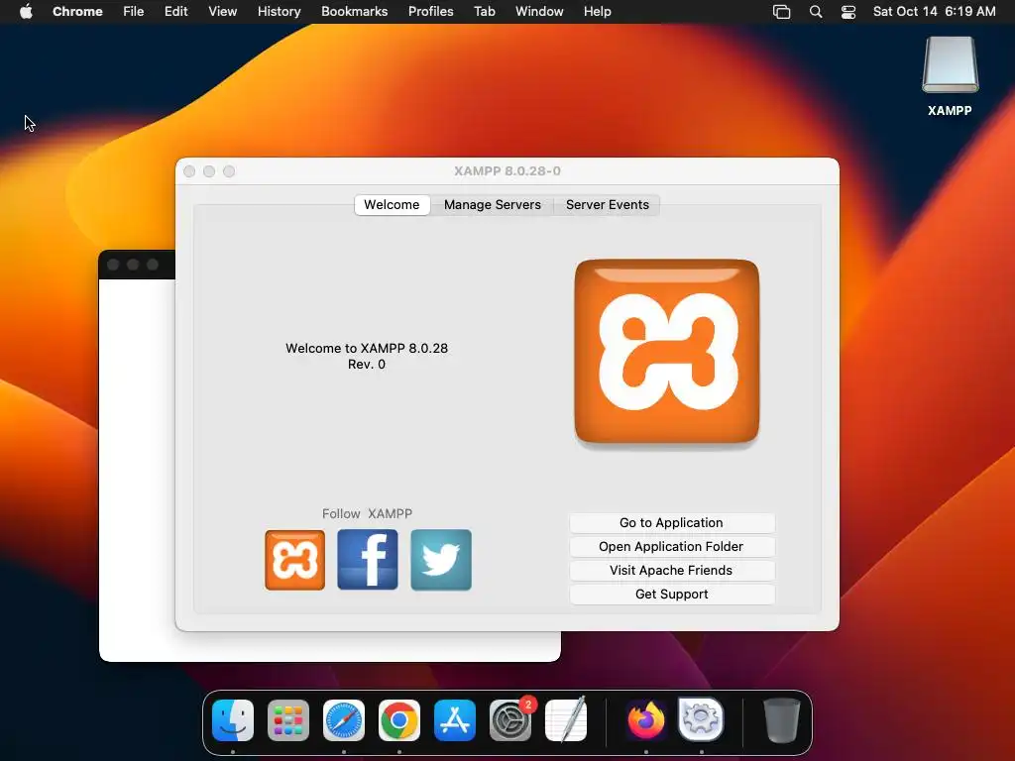Click the 'Follow XAMPP' label

367,514
